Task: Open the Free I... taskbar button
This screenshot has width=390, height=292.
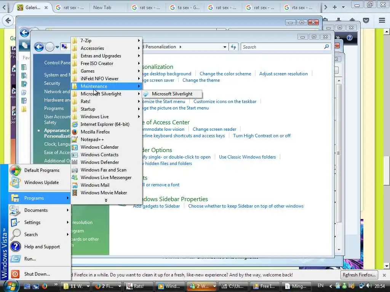Action: coord(265,286)
